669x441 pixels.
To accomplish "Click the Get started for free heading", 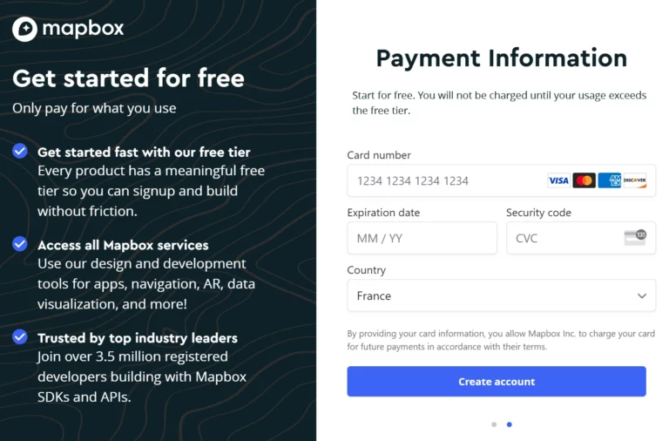I will pyautogui.click(x=128, y=78).
